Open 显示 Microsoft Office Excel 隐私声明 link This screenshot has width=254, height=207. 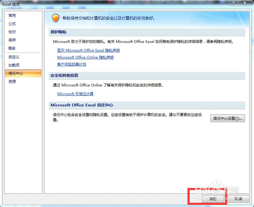[88, 50]
